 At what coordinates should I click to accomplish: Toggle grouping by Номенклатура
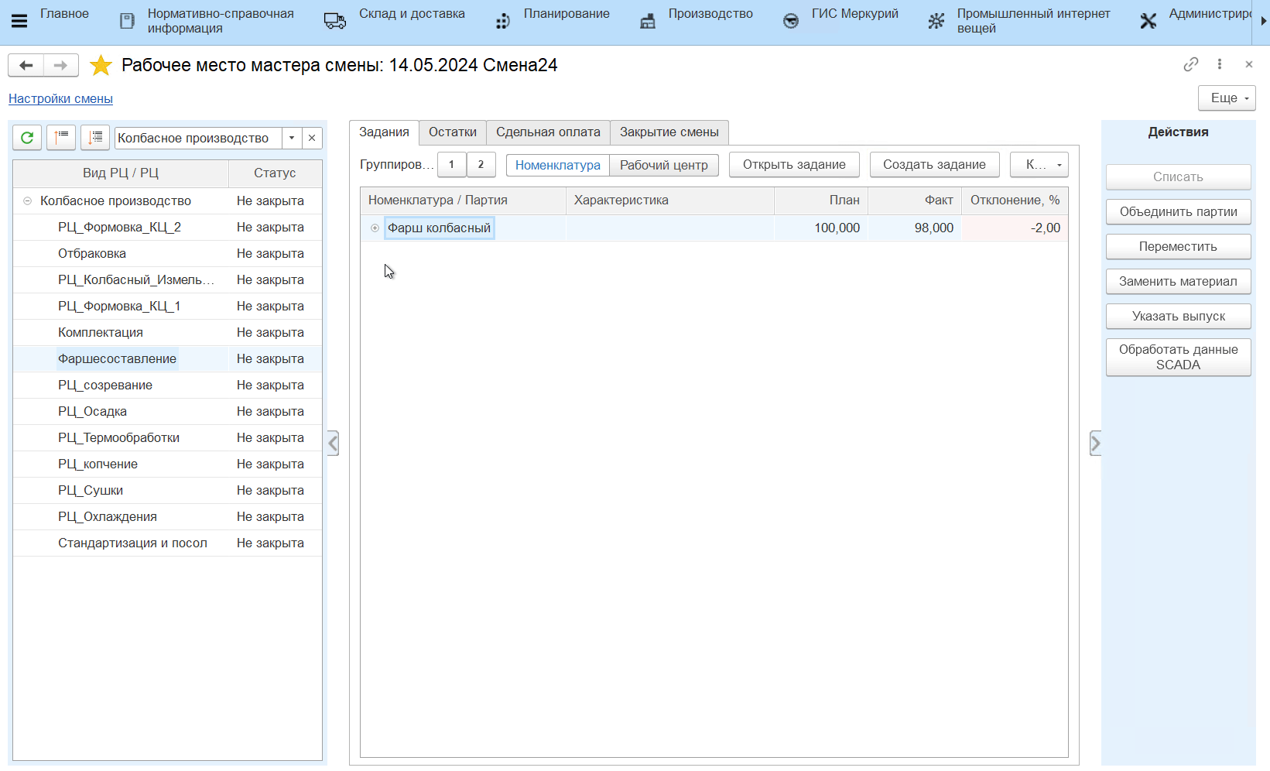[x=557, y=165]
